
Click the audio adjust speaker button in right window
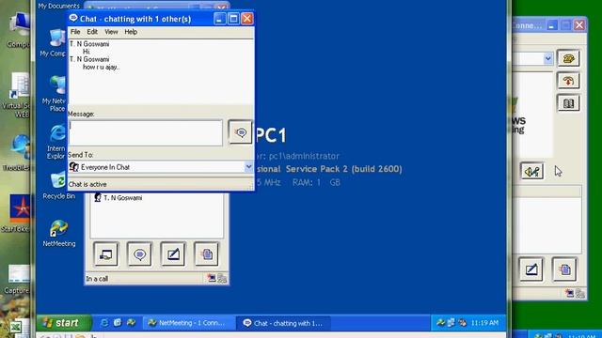532,171
